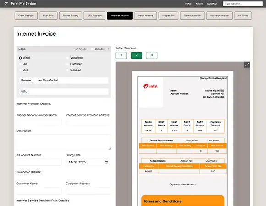The width and height of the screenshot is (266, 206).
Task: Open the Driver Salary tool
Action: [71, 16]
